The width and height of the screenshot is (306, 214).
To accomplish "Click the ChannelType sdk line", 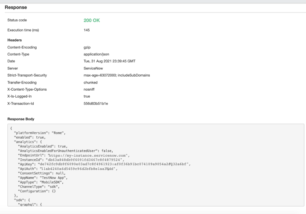I will coord(39,187).
